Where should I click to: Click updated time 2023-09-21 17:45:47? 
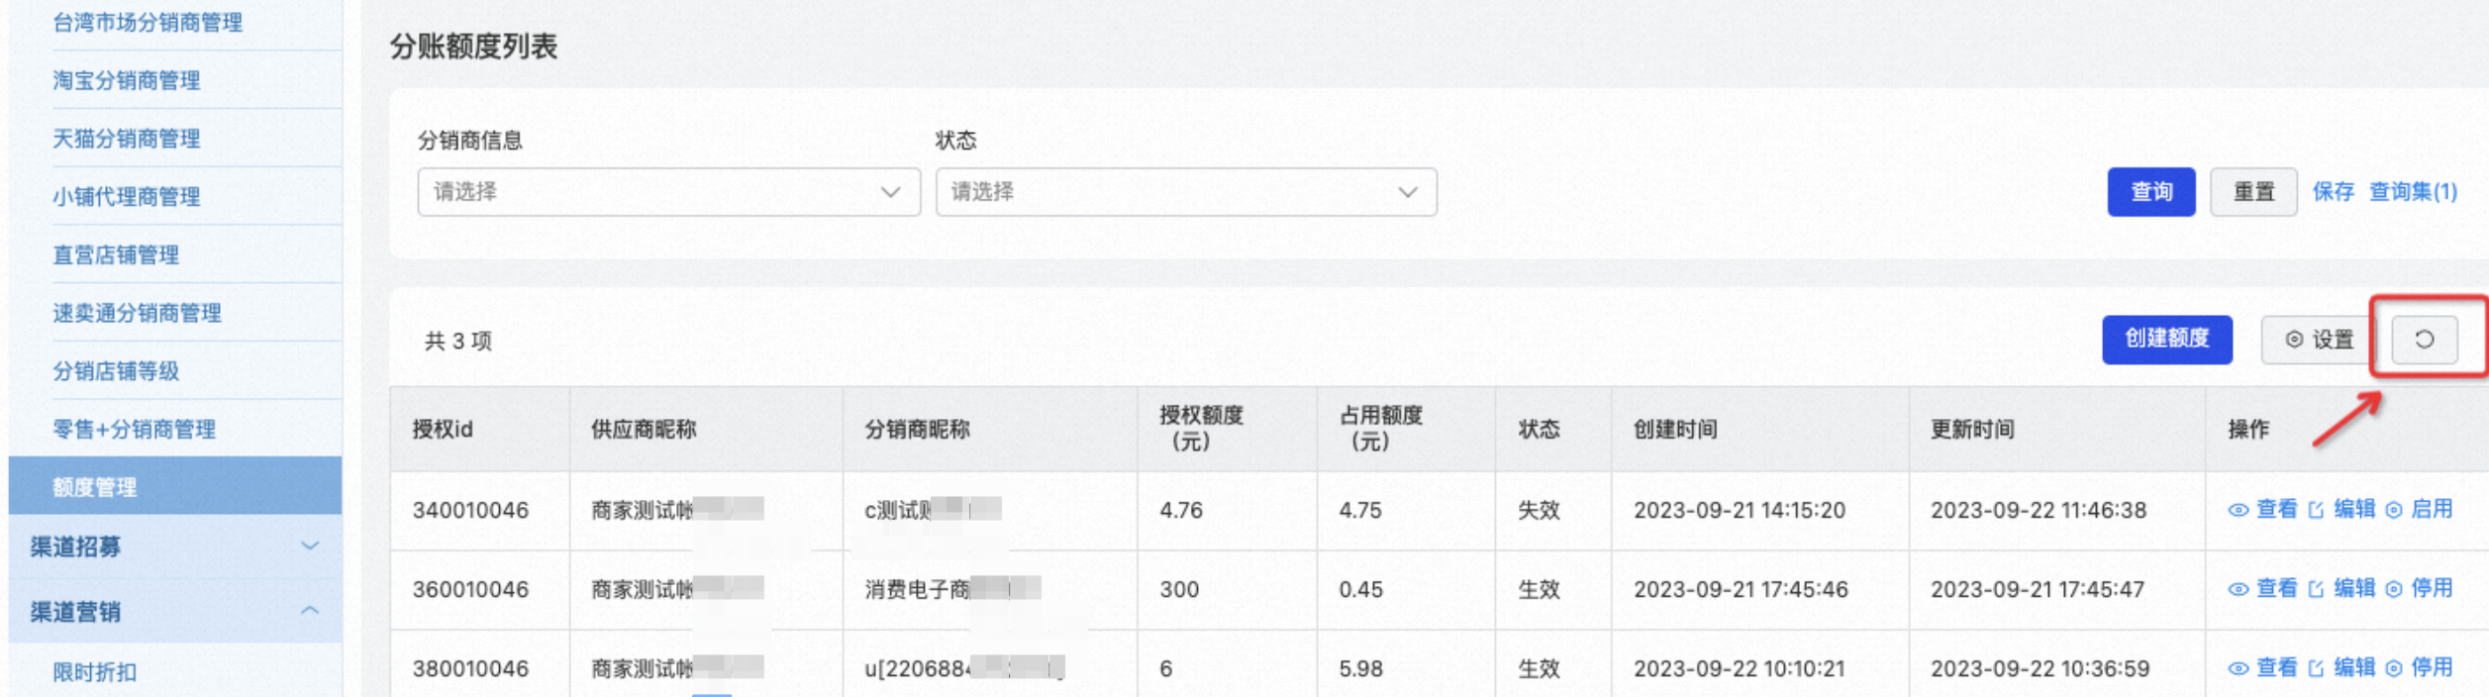2038,590
